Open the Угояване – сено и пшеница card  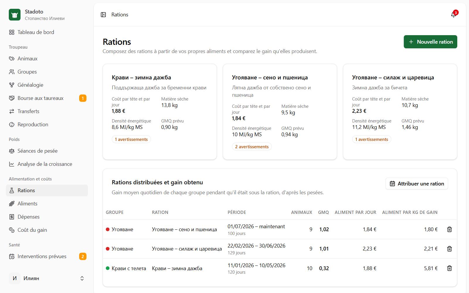[280, 112]
